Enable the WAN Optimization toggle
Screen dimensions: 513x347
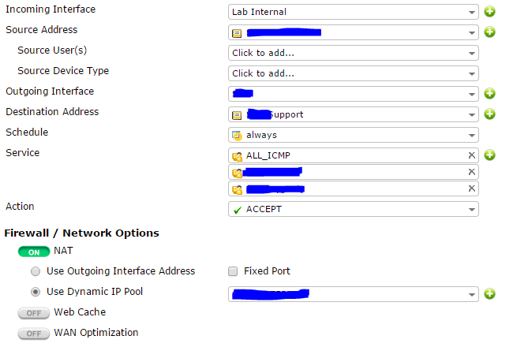(x=34, y=334)
